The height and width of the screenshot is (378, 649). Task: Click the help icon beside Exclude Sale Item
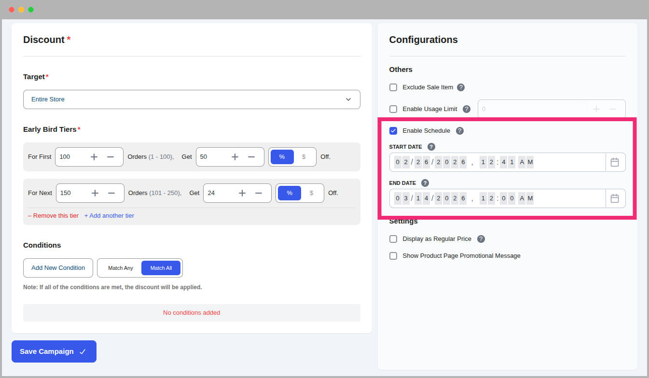pyautogui.click(x=461, y=87)
